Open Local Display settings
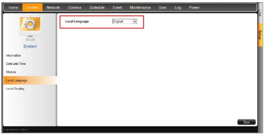Screen dimensions: 264x134 (x=15, y=89)
